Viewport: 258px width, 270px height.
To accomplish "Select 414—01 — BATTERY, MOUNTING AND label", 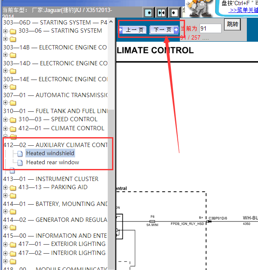I will [x=55, y=204].
